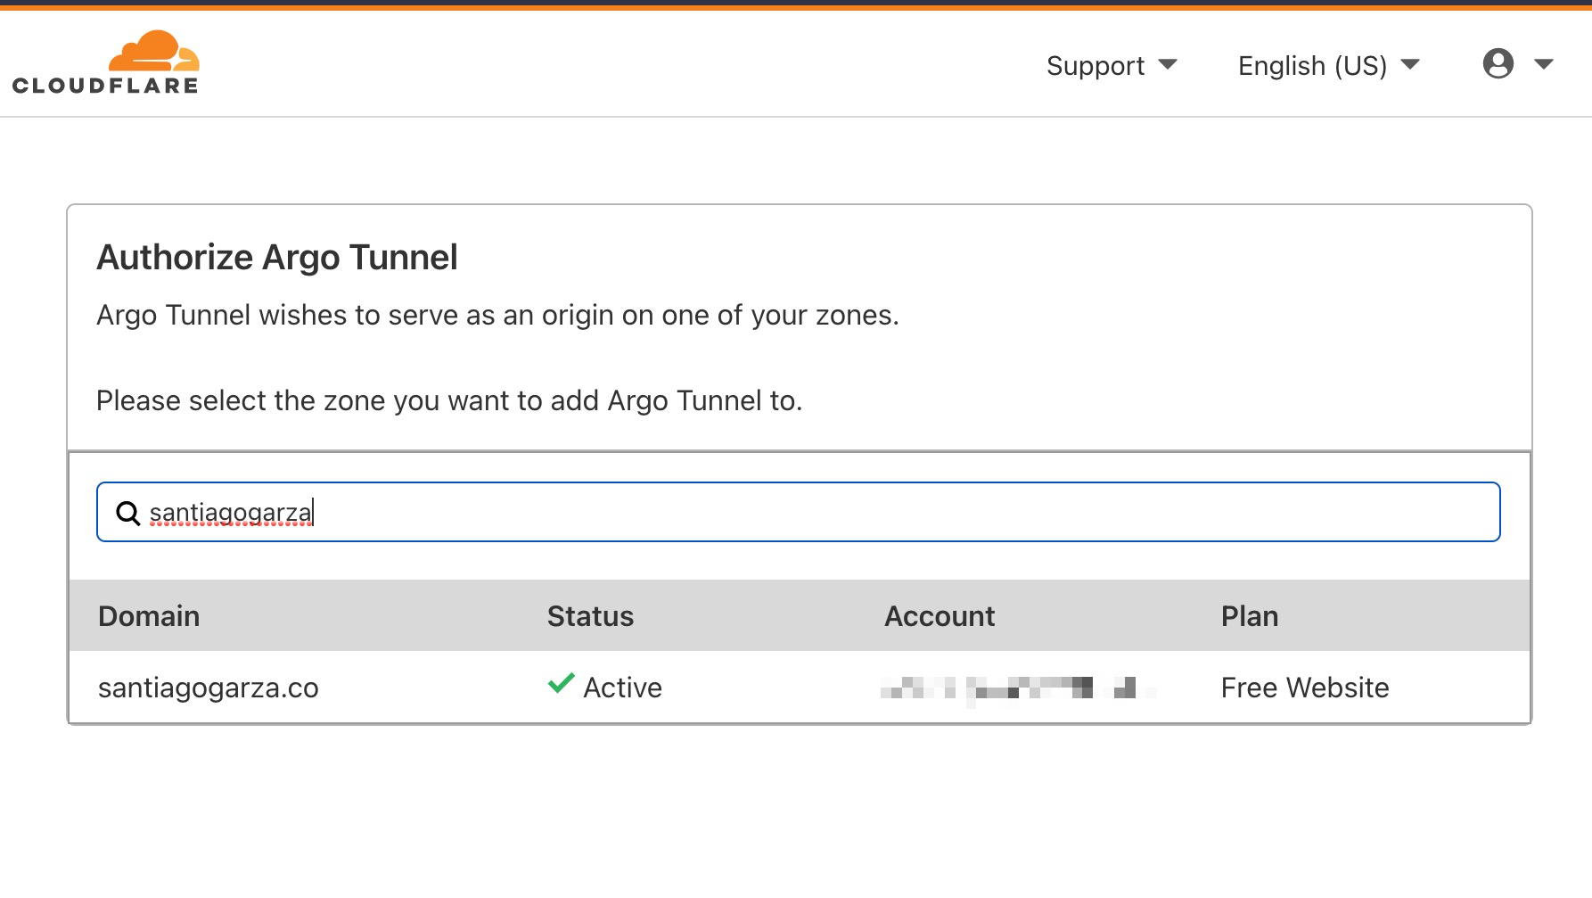Click the Status column header
1592x898 pixels.
point(590,616)
